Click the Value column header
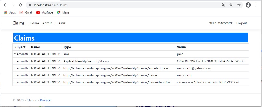Image resolution: width=262 pixels, height=107 pixels. tap(212, 47)
